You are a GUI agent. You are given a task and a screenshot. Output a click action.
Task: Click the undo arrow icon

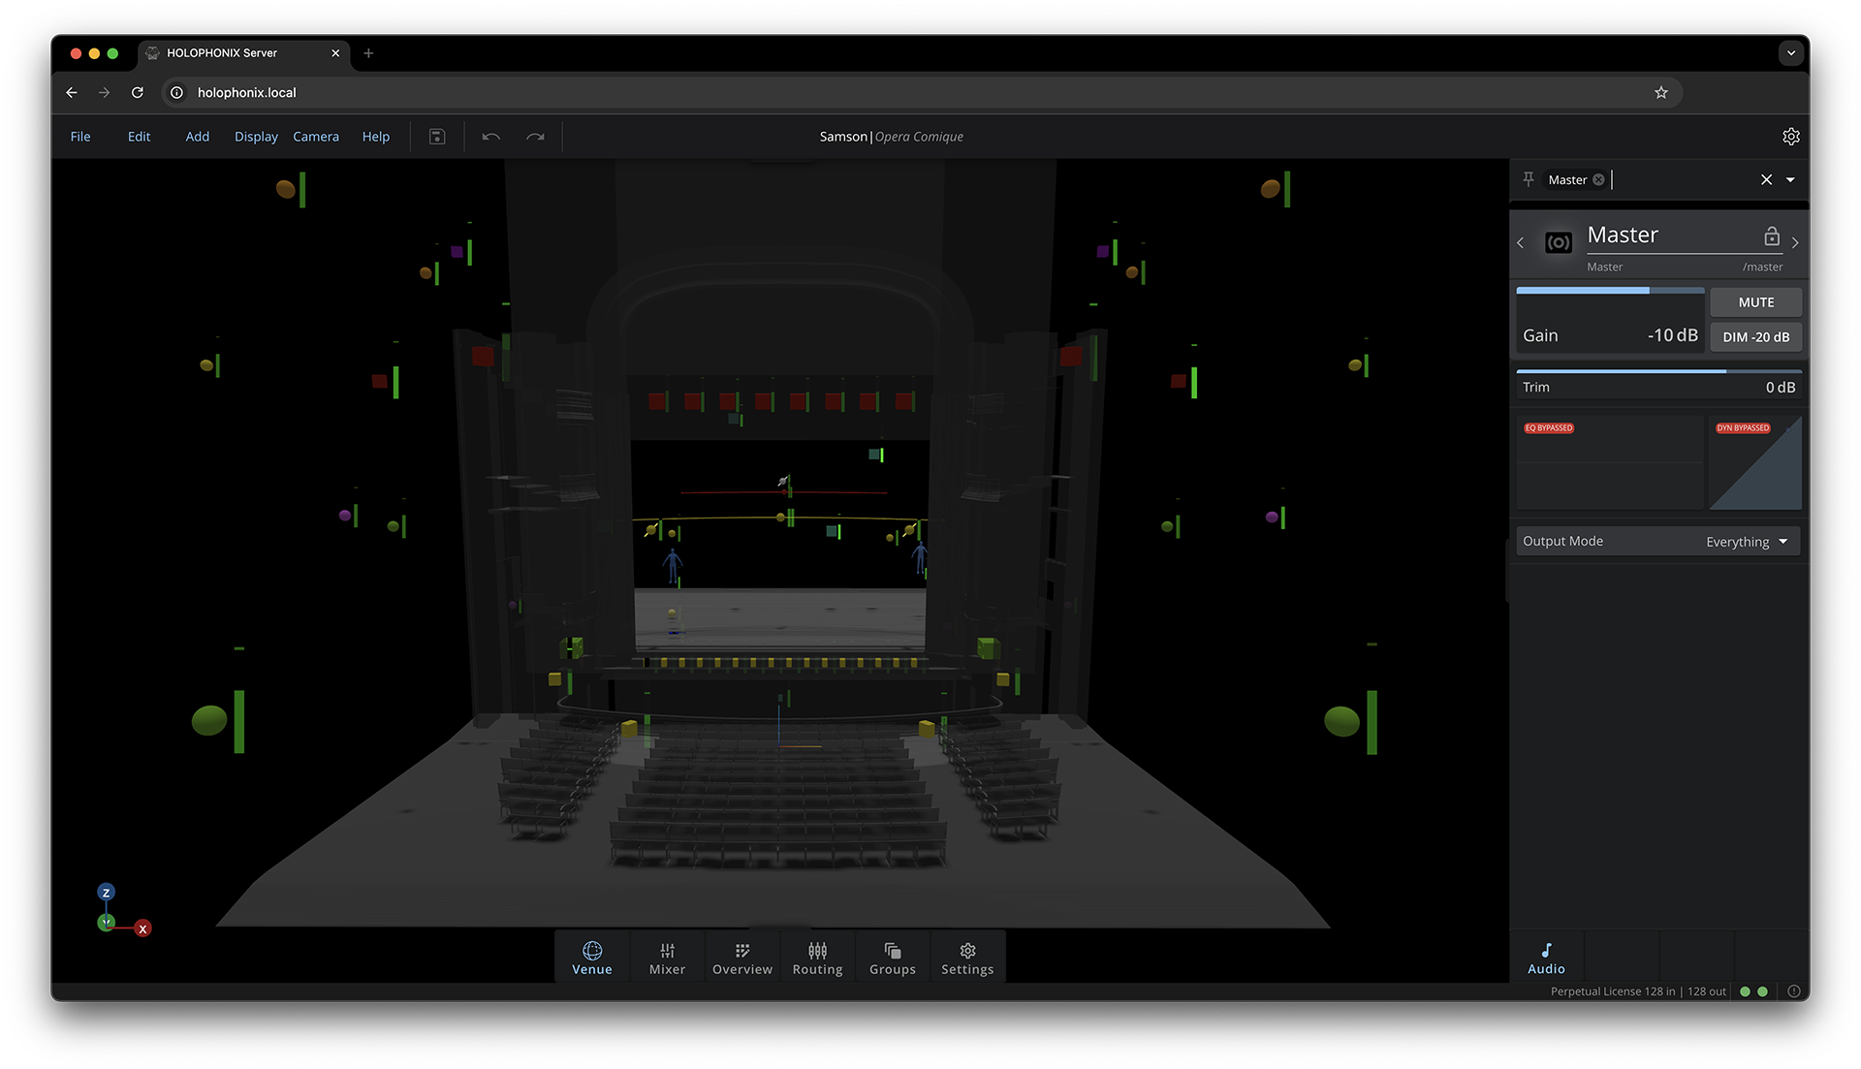coord(491,137)
